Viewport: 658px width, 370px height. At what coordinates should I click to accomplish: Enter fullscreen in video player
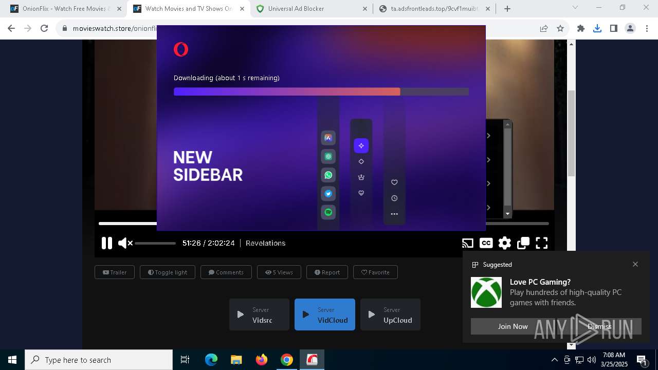tap(542, 243)
